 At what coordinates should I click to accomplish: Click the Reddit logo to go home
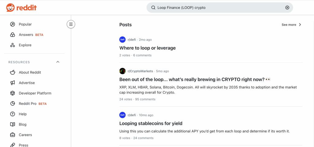[21, 8]
